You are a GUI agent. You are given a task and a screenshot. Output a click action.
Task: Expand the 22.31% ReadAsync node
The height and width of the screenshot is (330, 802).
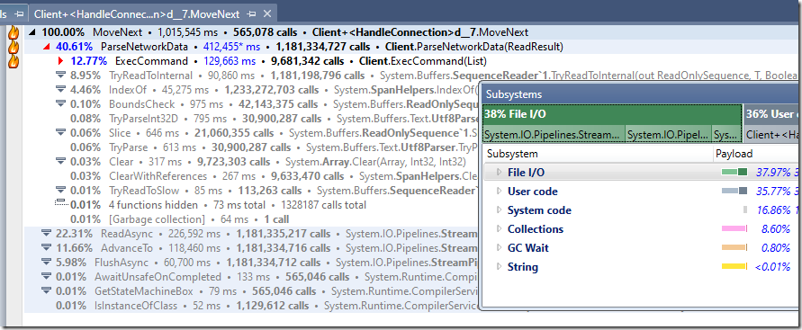pyautogui.click(x=47, y=234)
